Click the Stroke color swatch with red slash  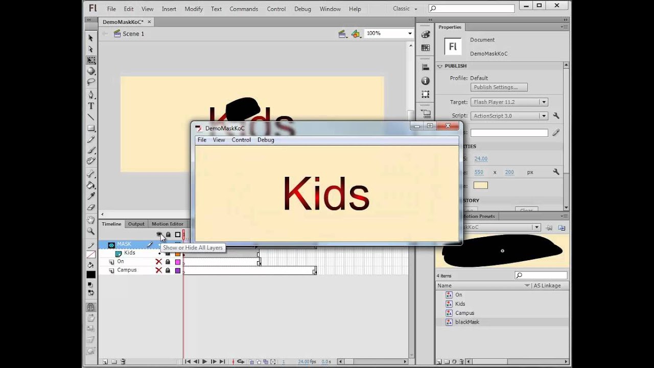click(91, 254)
